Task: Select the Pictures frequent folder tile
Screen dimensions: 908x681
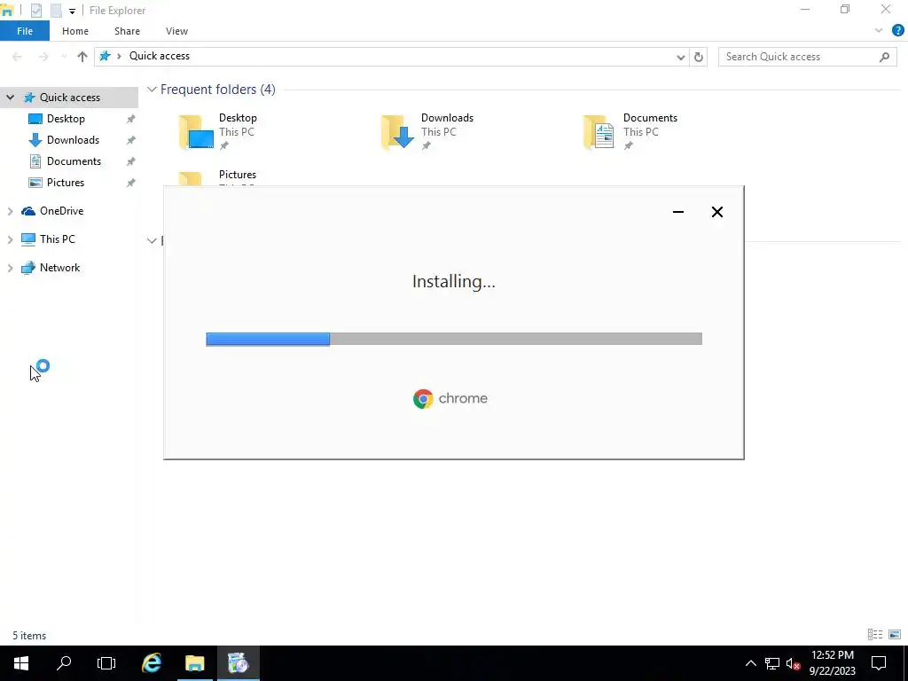Action: (218, 177)
